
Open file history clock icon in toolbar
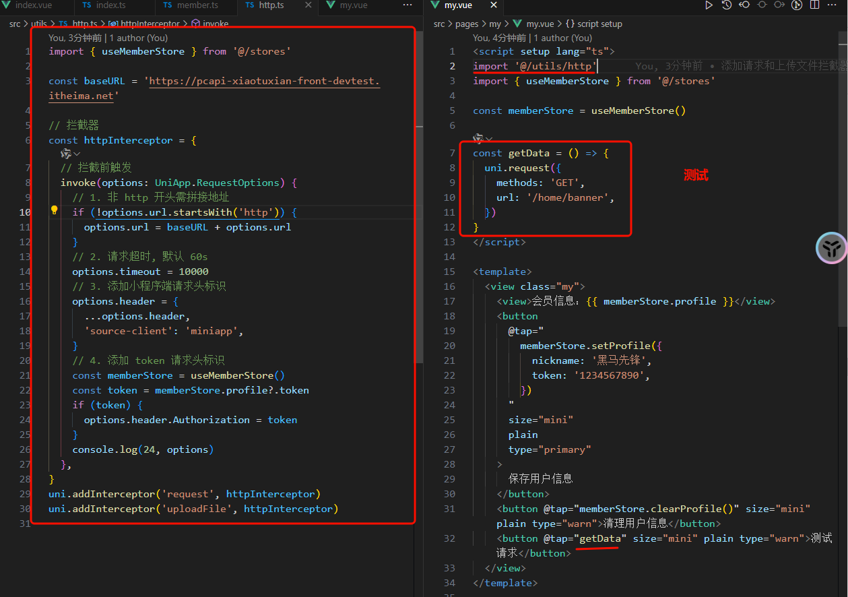726,5
